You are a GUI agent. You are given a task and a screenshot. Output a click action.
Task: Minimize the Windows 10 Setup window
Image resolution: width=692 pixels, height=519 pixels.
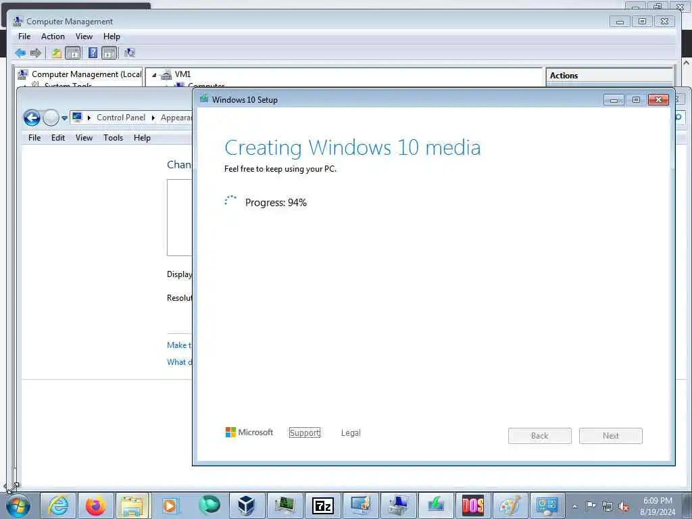(x=614, y=100)
